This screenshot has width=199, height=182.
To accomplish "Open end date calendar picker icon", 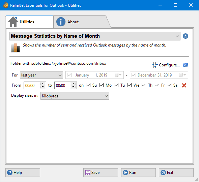I will point(182,75).
